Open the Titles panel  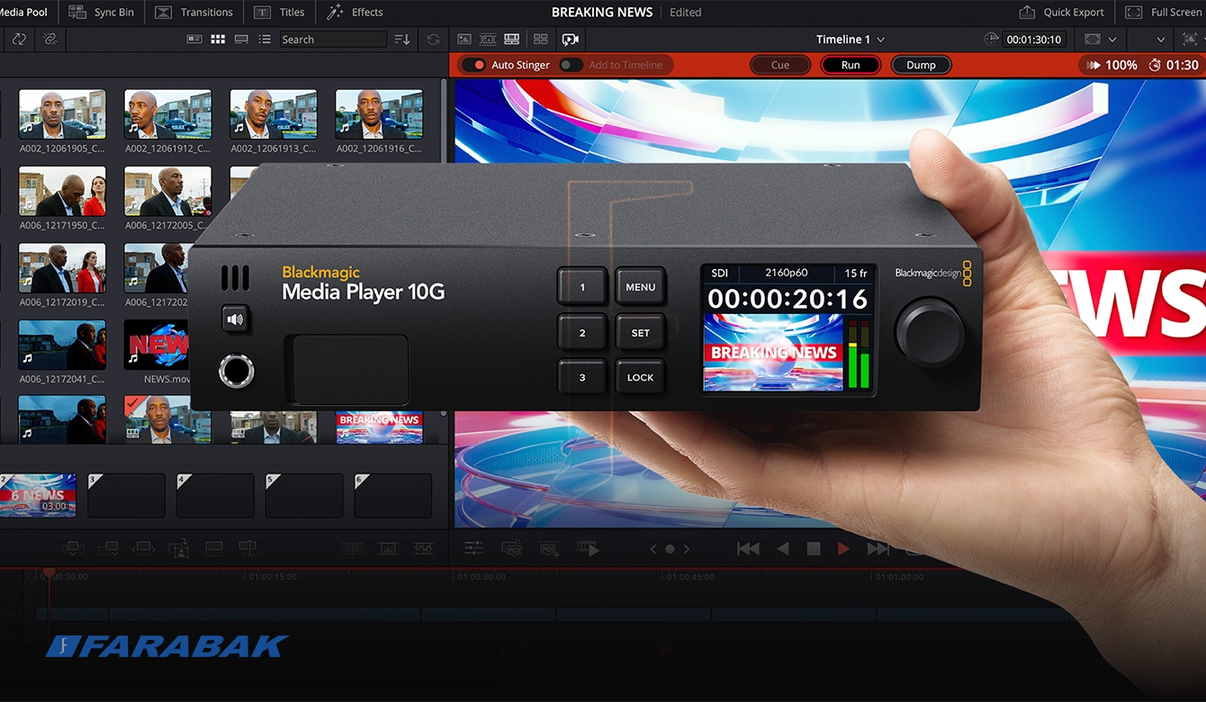coord(280,13)
